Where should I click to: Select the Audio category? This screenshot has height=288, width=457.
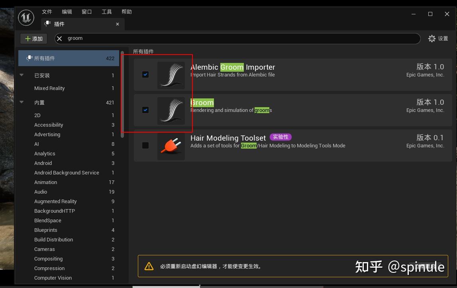click(x=69, y=192)
